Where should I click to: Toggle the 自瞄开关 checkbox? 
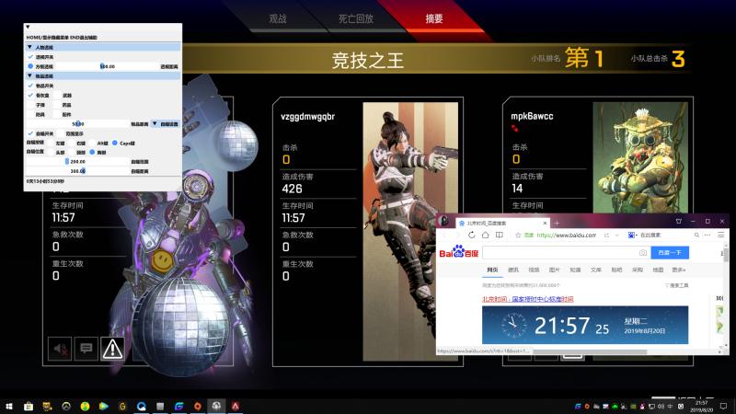tap(30, 133)
